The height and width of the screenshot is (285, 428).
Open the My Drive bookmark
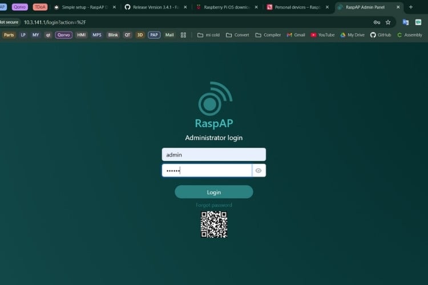pos(353,35)
